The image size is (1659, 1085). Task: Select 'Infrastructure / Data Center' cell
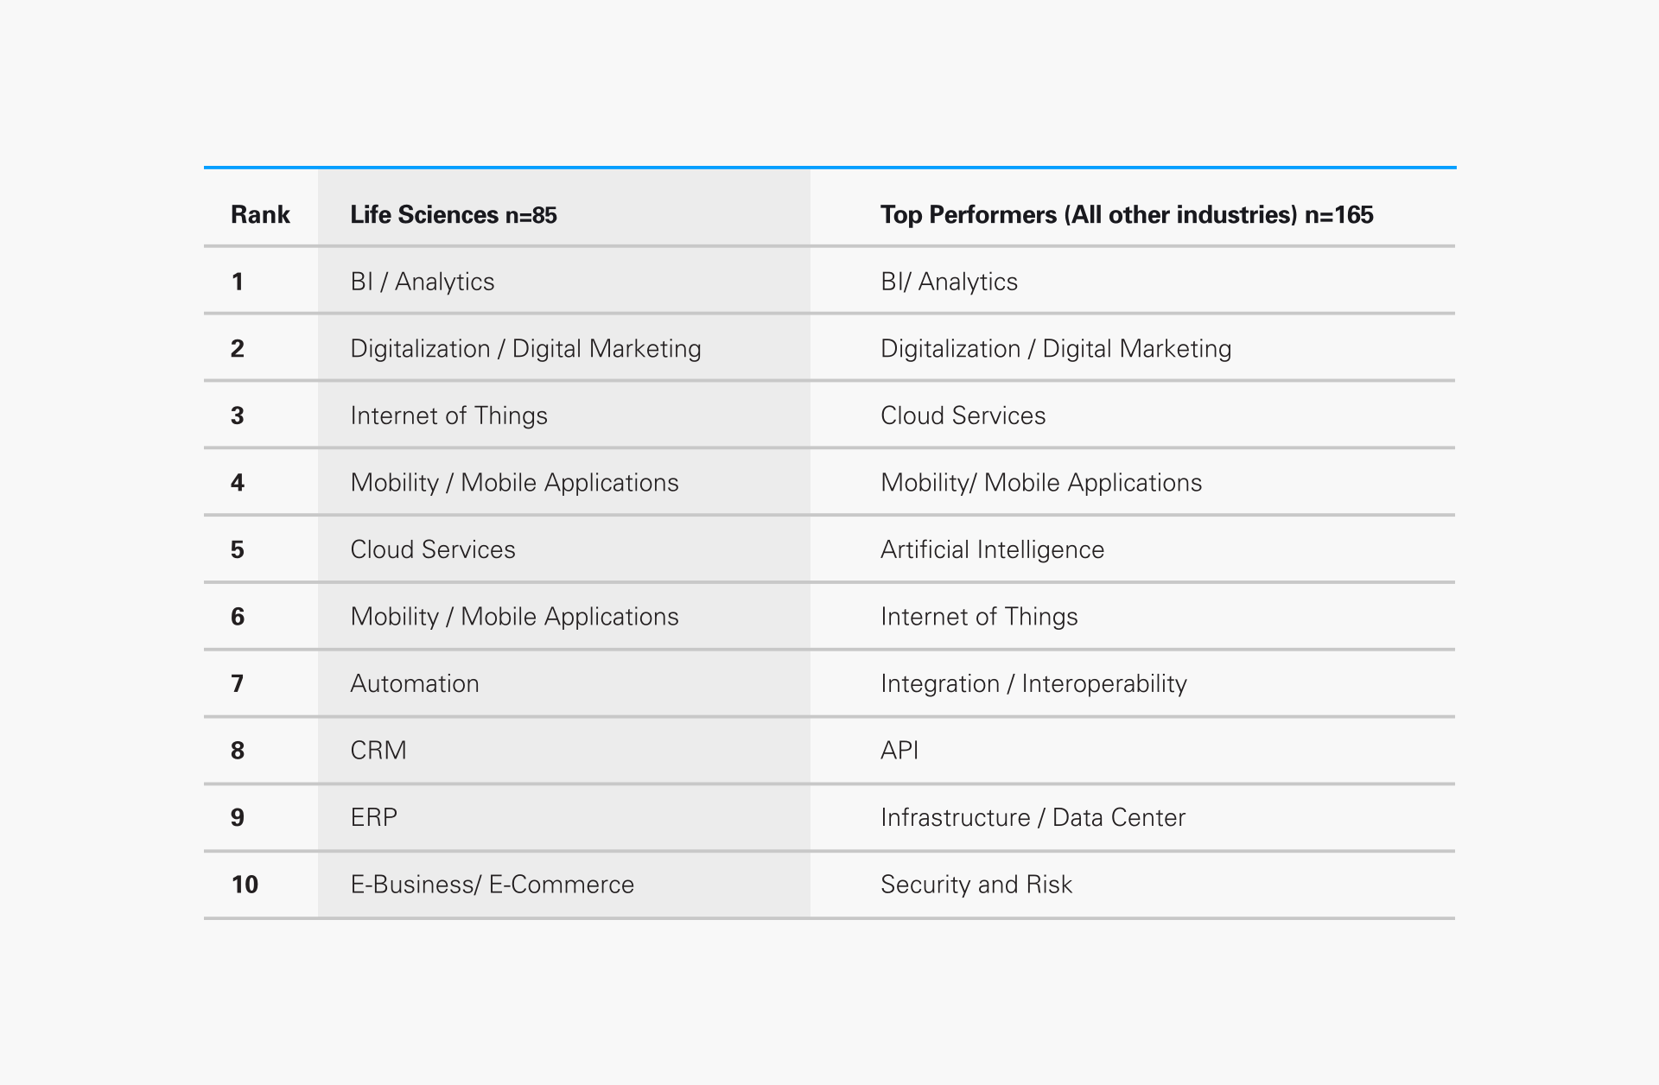pos(1033,817)
